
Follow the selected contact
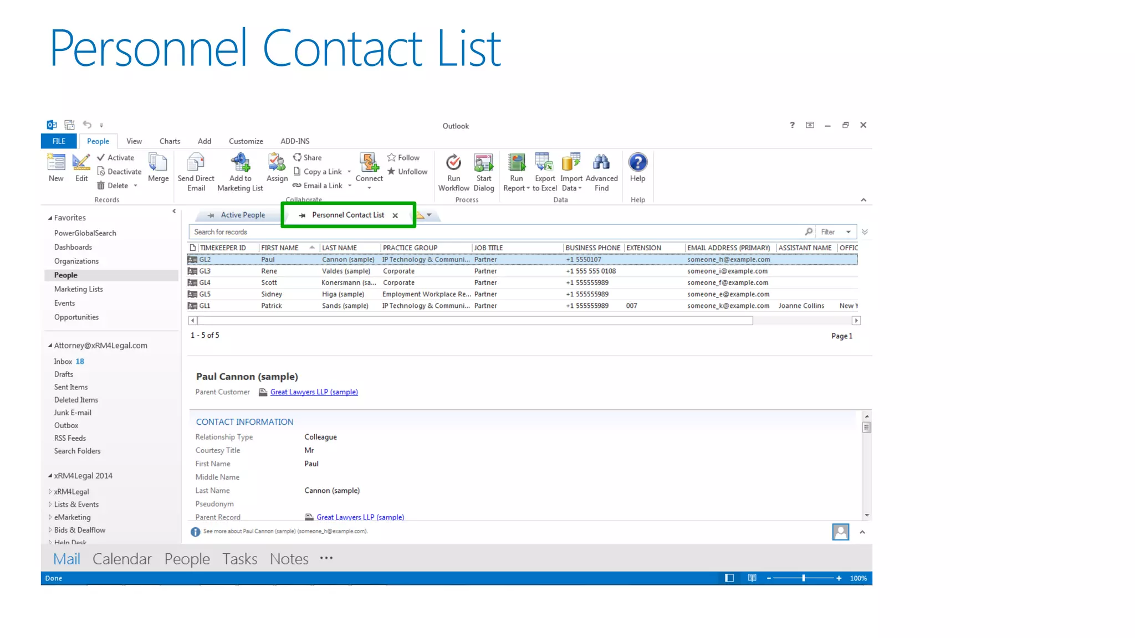pyautogui.click(x=403, y=158)
